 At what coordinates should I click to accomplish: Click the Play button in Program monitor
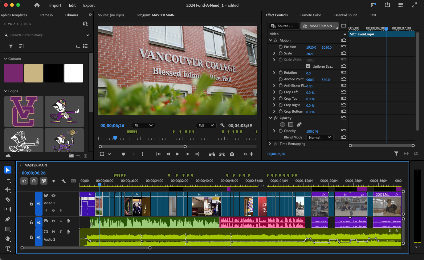tap(177, 154)
